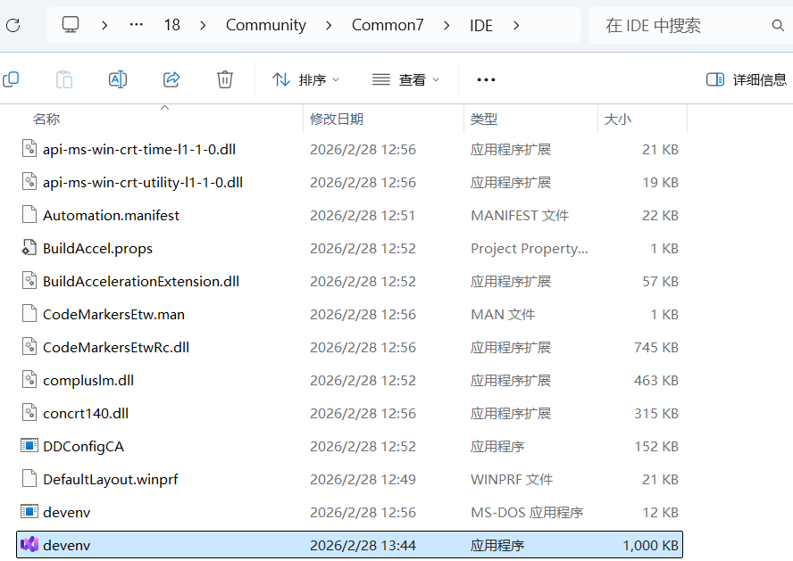Screen dimensions: 793x561
Task: Click the share icon in the toolbar
Action: tap(171, 79)
